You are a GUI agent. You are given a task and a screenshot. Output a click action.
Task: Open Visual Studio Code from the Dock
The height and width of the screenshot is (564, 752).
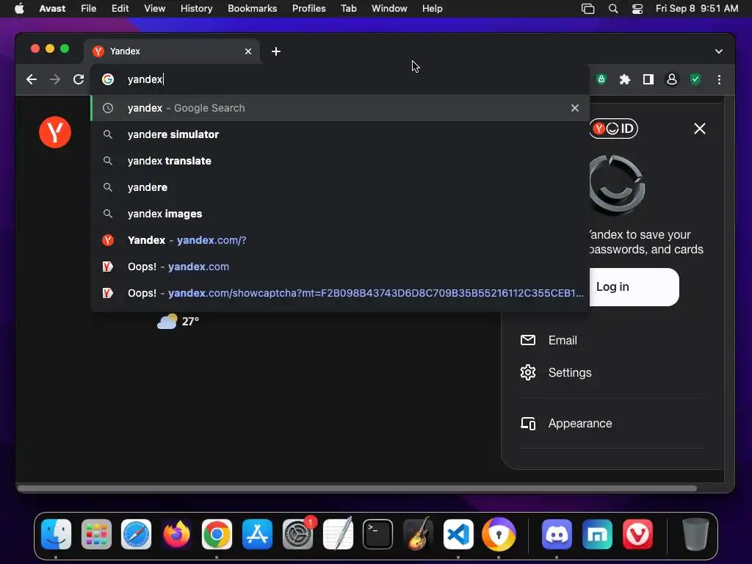(x=458, y=535)
